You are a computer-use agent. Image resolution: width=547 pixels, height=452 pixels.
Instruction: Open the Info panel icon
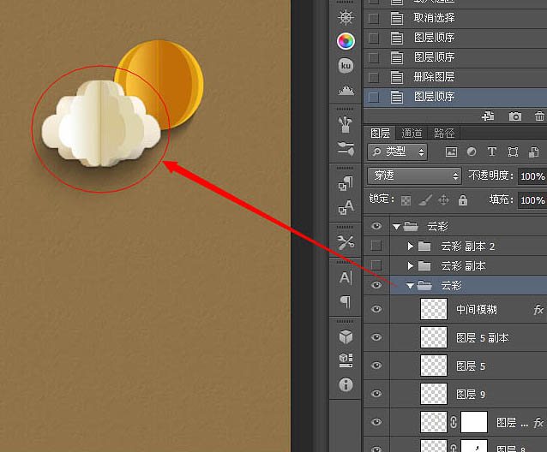346,384
